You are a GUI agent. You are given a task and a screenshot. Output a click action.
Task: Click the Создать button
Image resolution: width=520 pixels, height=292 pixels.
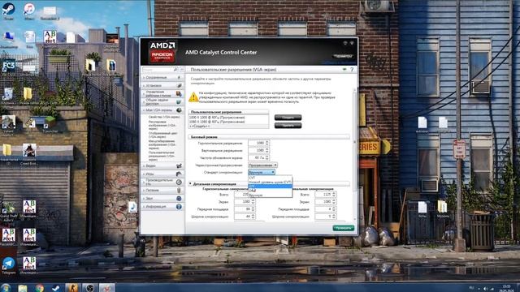click(x=288, y=118)
